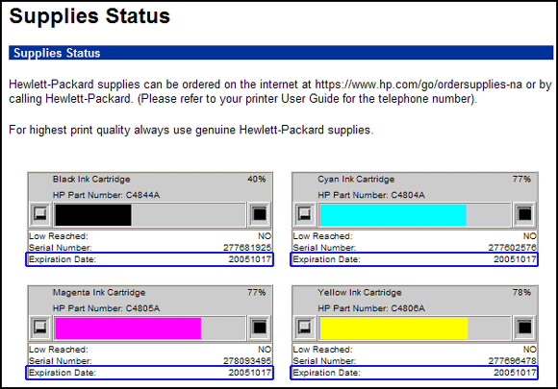Click the full-level icon on Black Ink Cartridge gauge

260,214
